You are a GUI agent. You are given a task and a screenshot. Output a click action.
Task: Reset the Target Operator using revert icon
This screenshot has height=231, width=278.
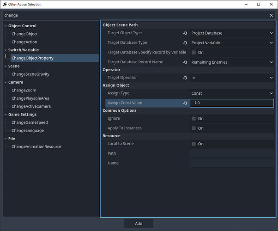185,78
